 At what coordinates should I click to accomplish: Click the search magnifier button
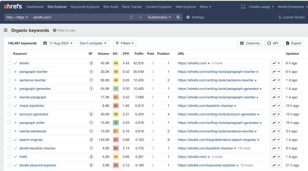coord(178,17)
